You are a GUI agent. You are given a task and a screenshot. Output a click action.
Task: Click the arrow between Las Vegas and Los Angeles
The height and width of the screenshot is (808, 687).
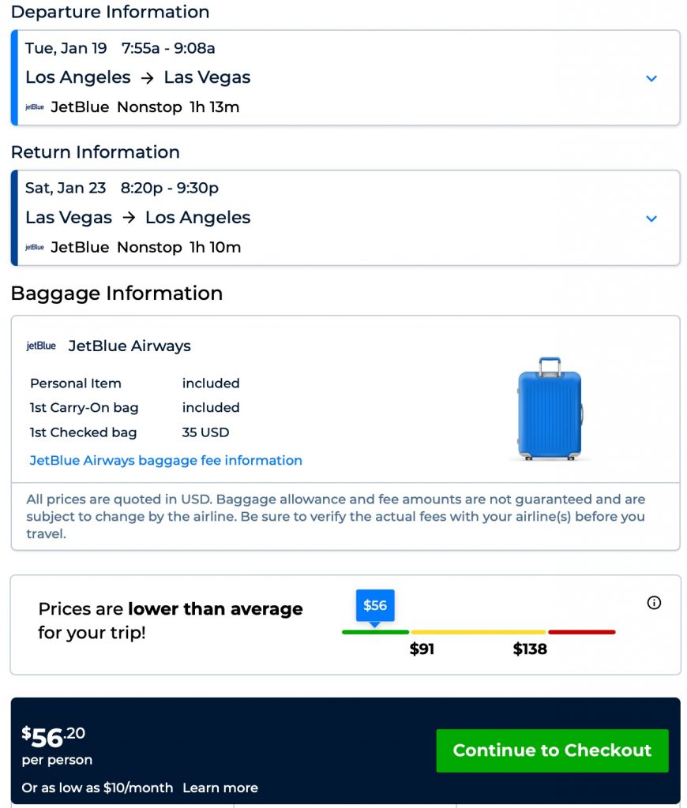129,218
